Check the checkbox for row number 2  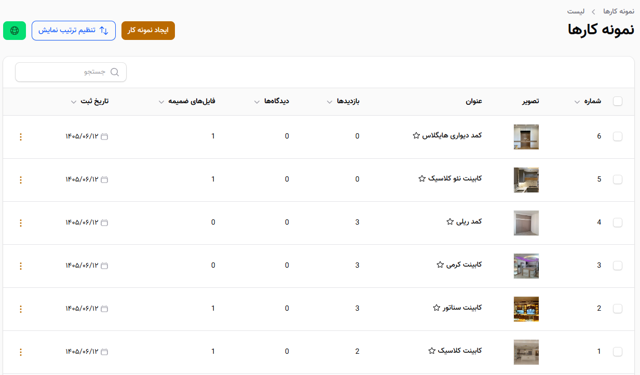click(618, 309)
